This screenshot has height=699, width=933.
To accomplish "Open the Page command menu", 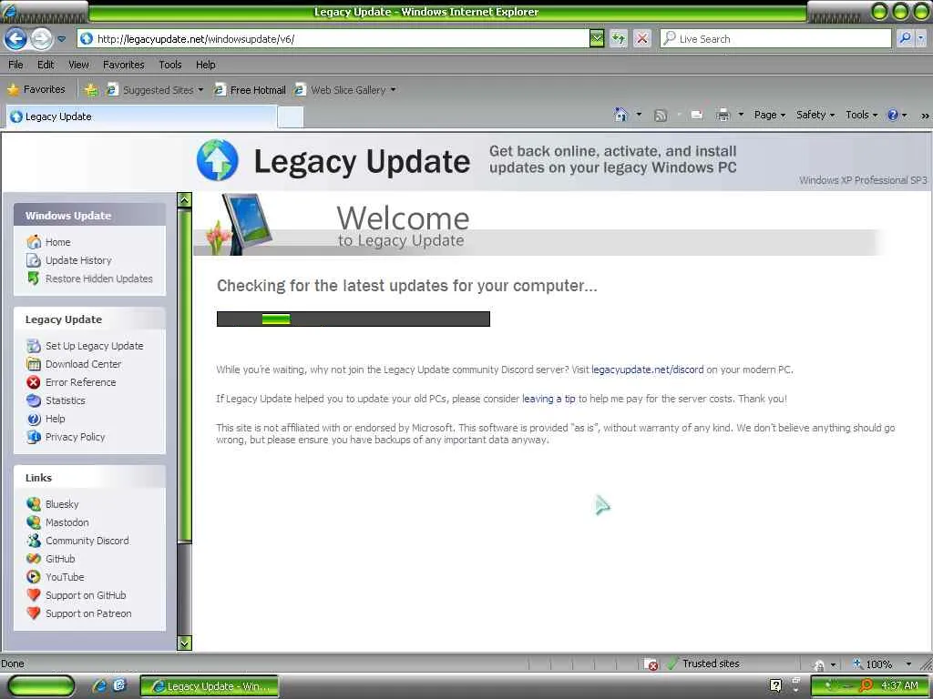I will pyautogui.click(x=769, y=115).
